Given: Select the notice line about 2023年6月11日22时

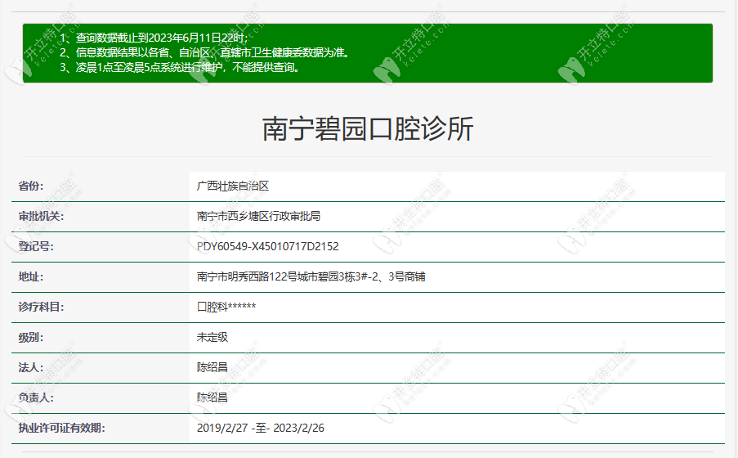Looking at the screenshot, I should [x=154, y=38].
